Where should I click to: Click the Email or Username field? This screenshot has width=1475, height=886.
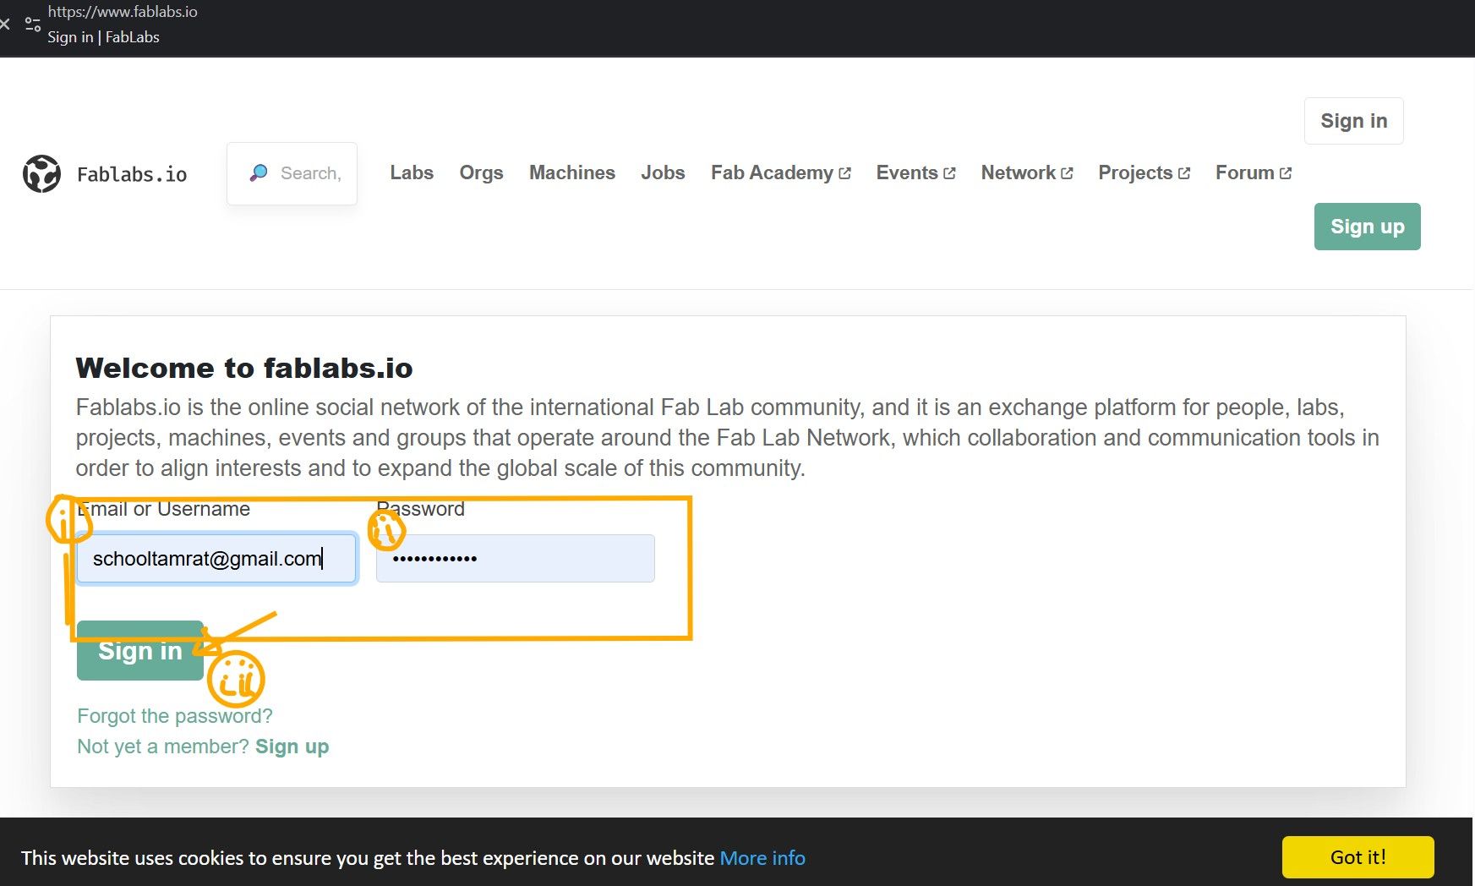pyautogui.click(x=216, y=559)
